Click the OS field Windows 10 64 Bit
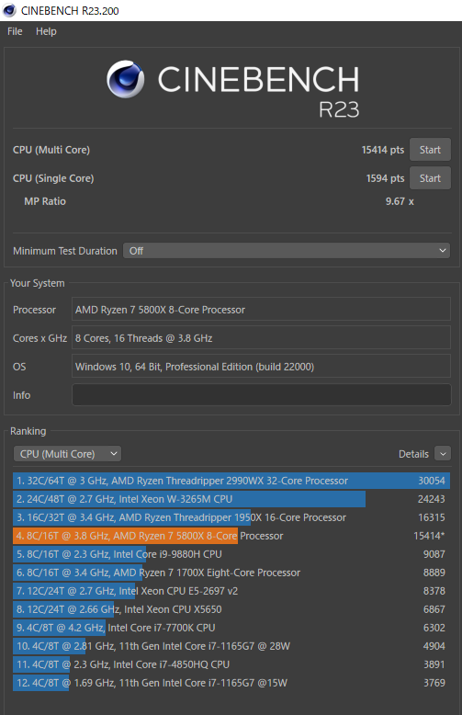Screen dimensions: 462x715 pos(261,366)
